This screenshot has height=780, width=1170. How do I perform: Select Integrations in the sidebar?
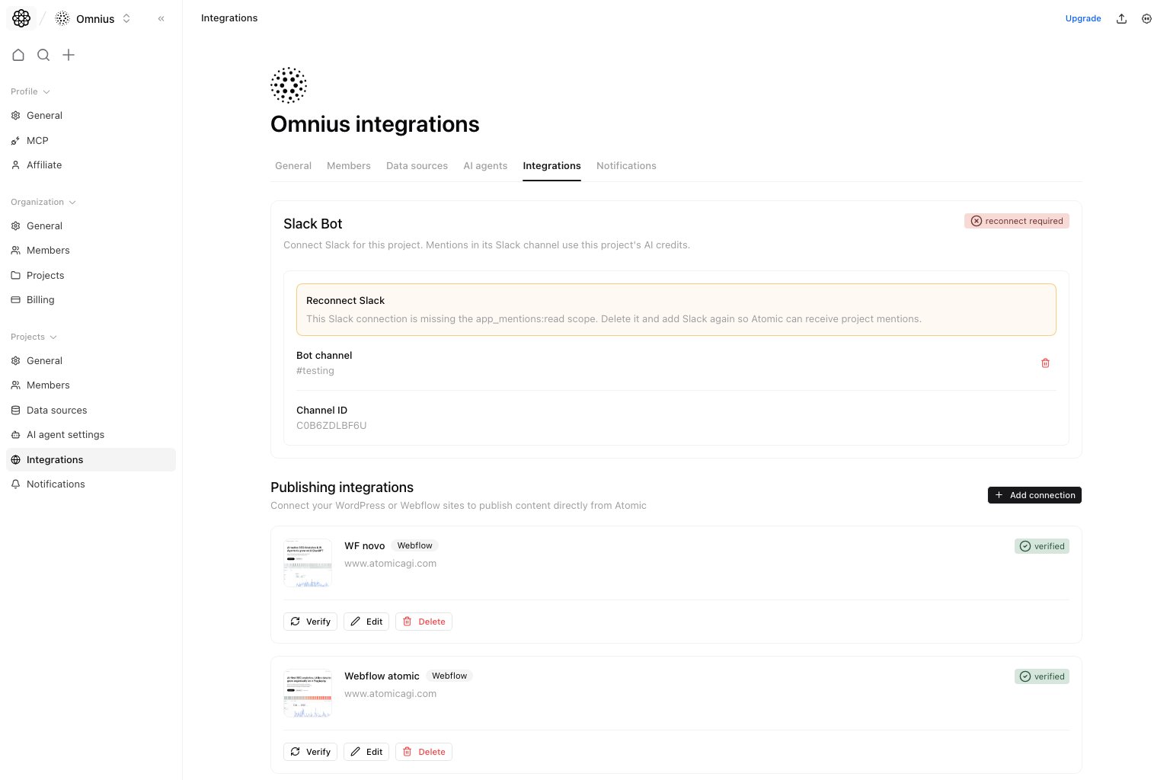(91, 460)
